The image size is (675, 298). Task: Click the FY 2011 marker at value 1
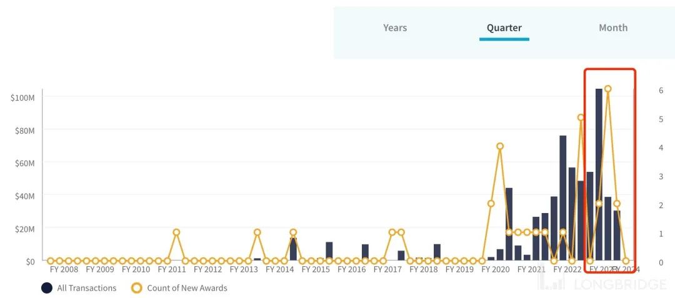click(x=176, y=232)
